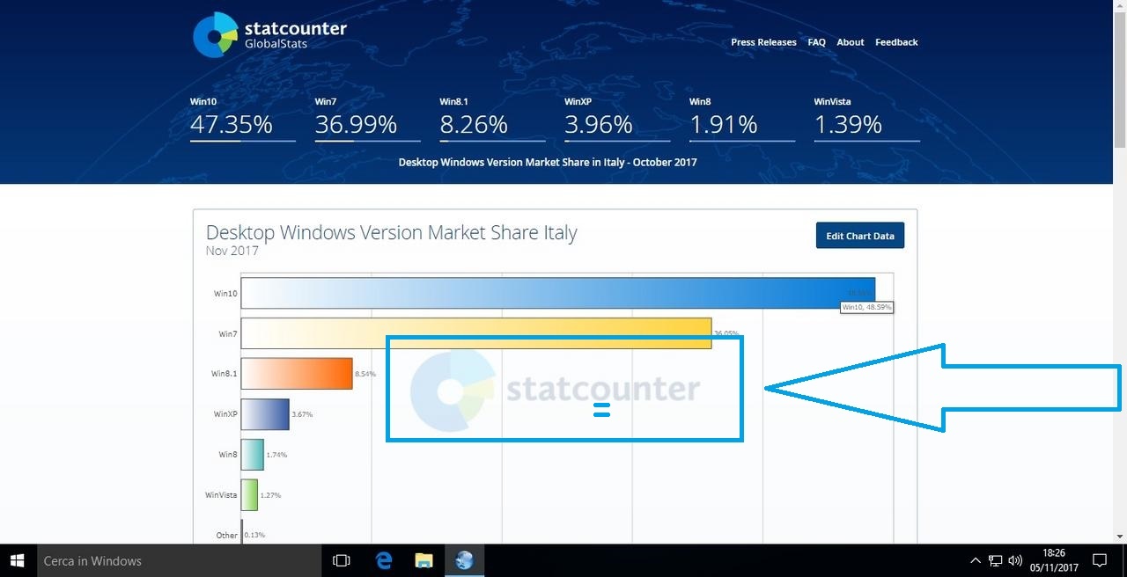Screen dimensions: 1127x577
Task: Click the blue Win10 bar in chart
Action: click(557, 293)
